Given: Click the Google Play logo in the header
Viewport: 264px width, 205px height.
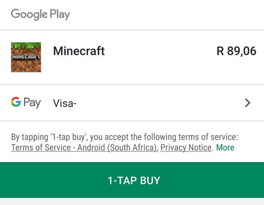Looking at the screenshot, I should coord(40,15).
